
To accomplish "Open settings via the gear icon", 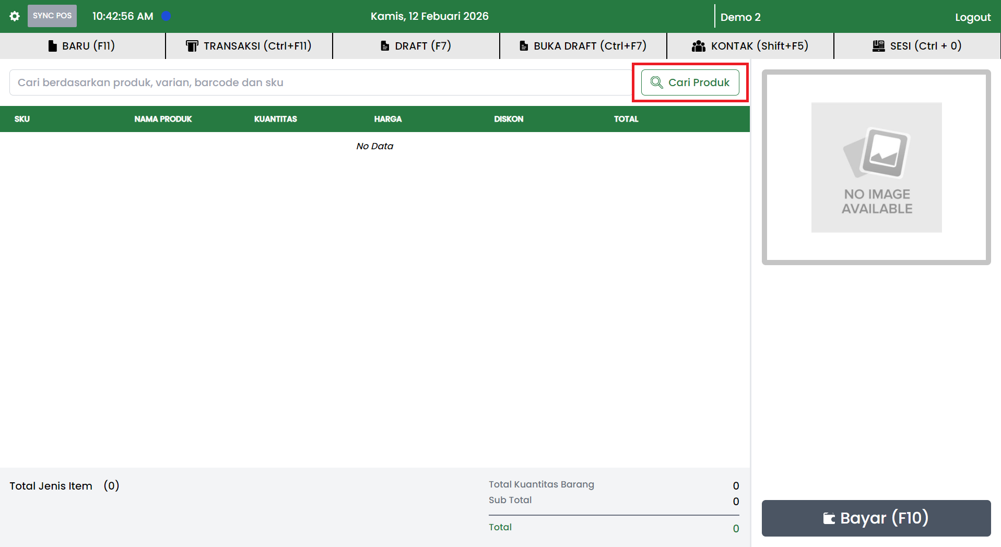I will point(15,16).
